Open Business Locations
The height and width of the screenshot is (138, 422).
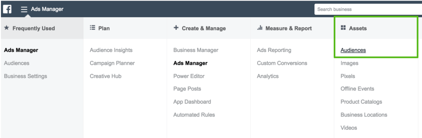(x=364, y=115)
